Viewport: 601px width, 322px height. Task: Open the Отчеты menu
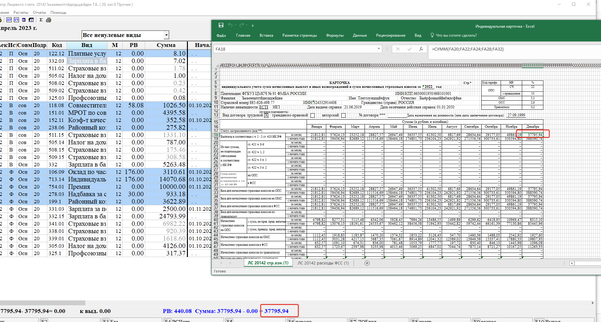(39, 13)
